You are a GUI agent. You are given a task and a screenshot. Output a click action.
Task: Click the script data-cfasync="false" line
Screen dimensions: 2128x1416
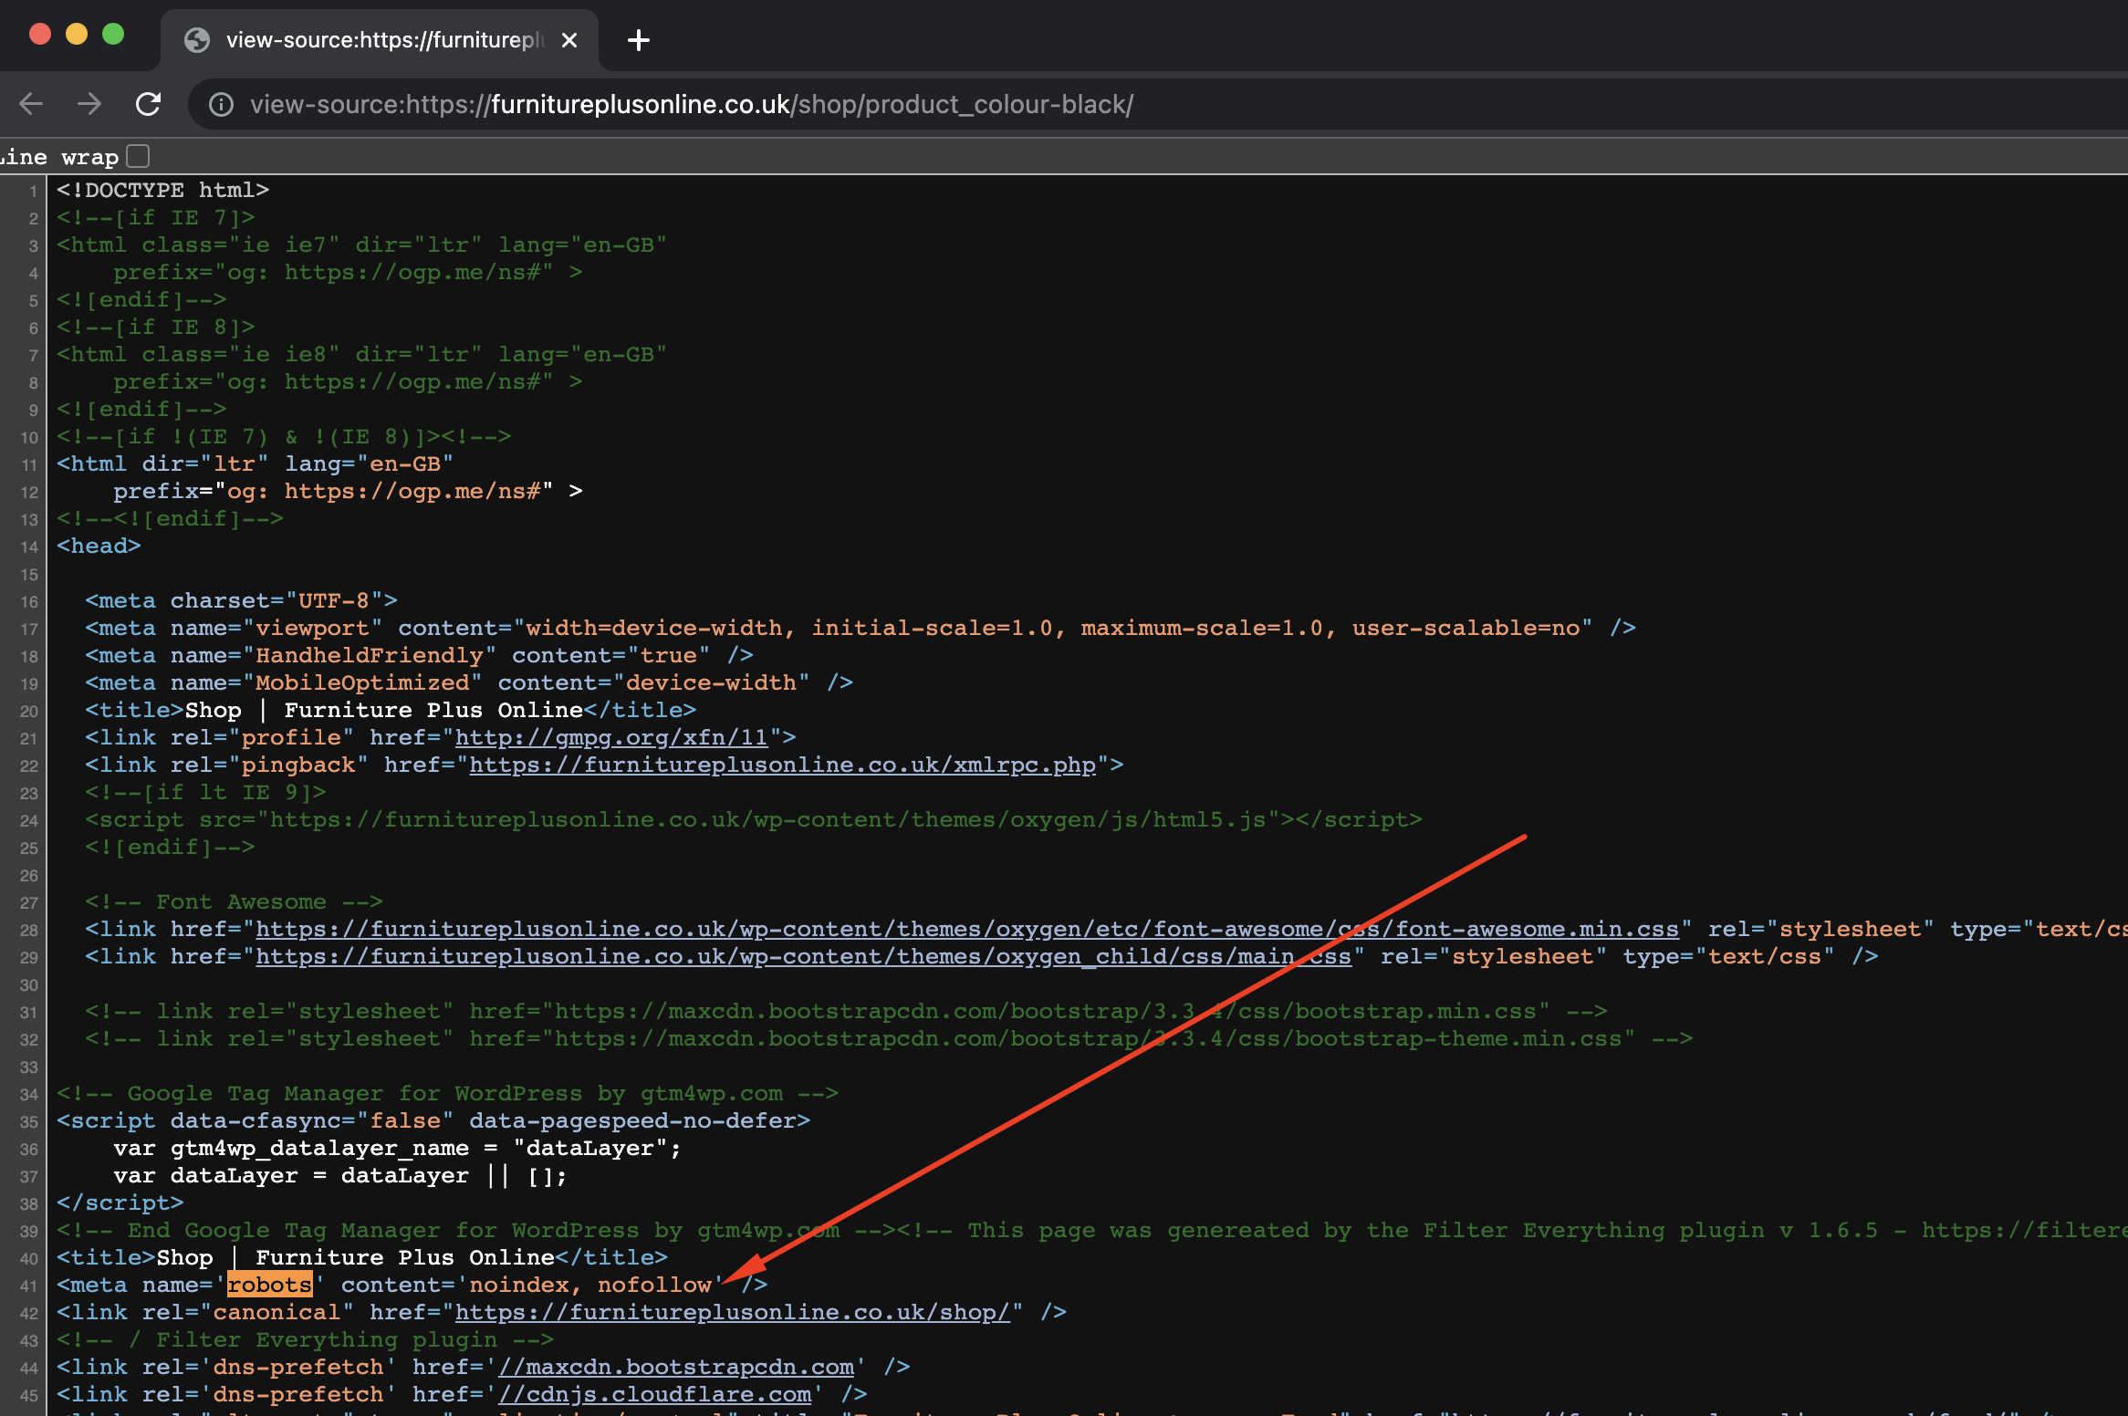pos(433,1120)
